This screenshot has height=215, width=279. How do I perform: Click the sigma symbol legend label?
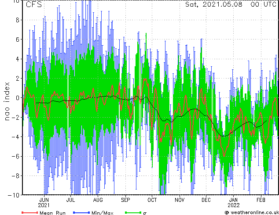point(145,213)
